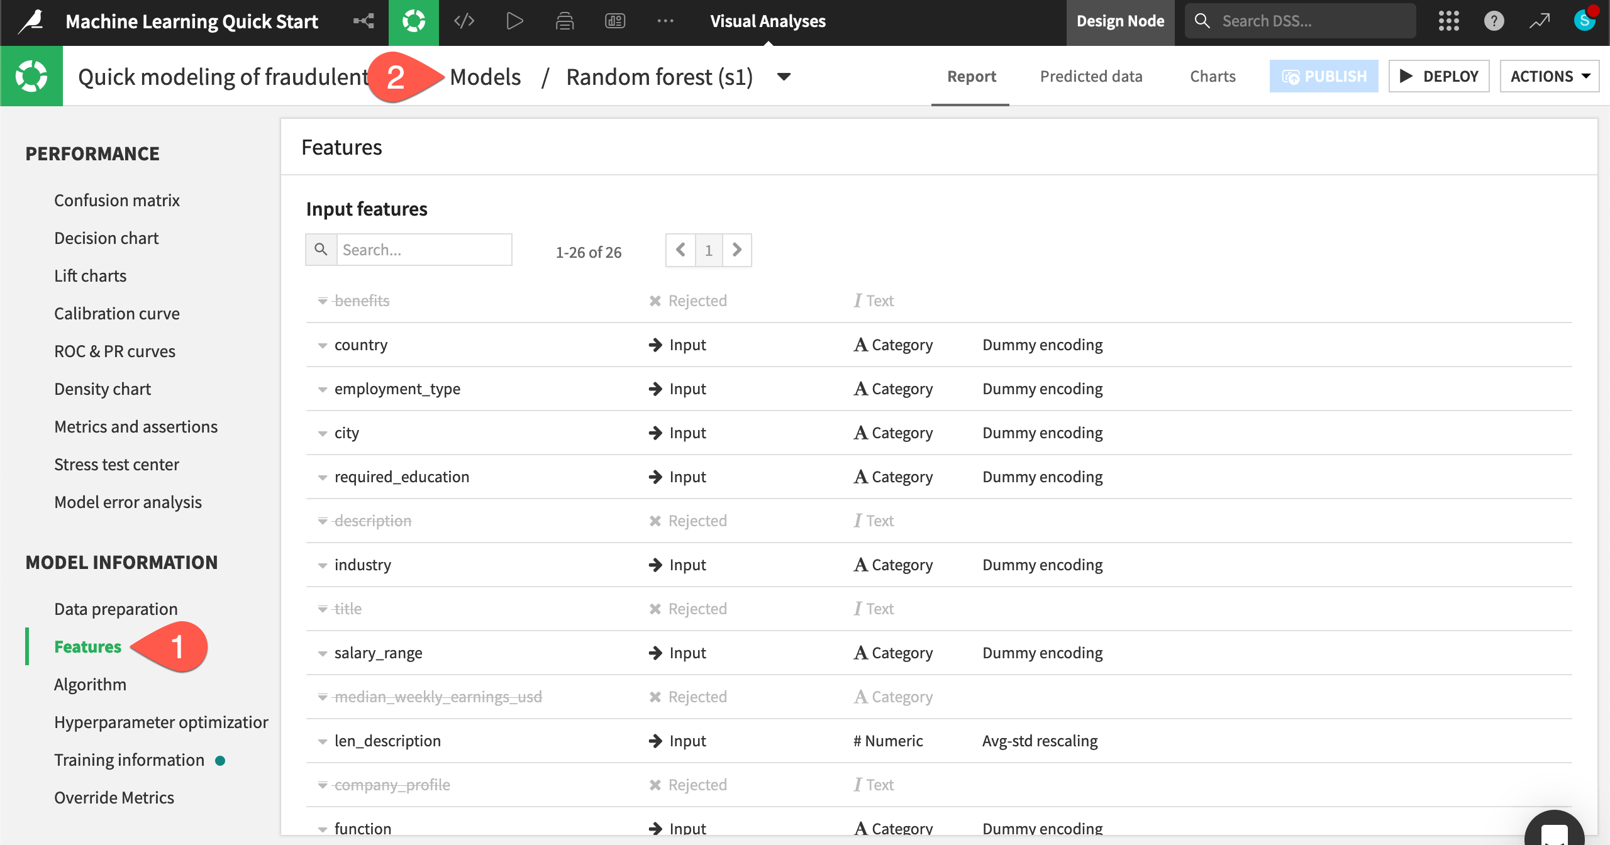Open the waffle applications grid menu

[x=1448, y=21]
